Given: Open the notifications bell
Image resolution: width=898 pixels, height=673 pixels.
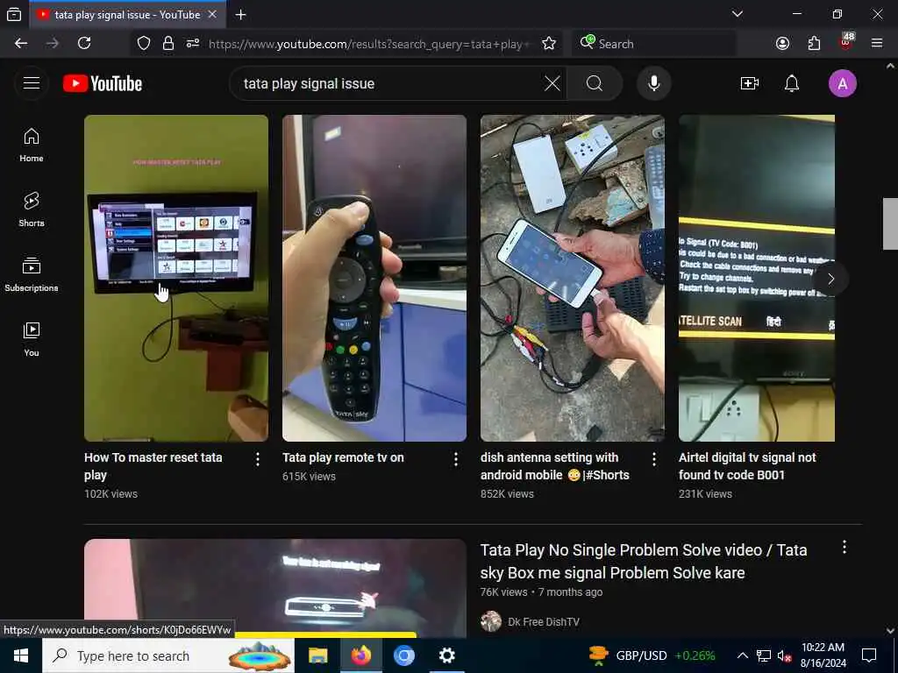Looking at the screenshot, I should 792,83.
